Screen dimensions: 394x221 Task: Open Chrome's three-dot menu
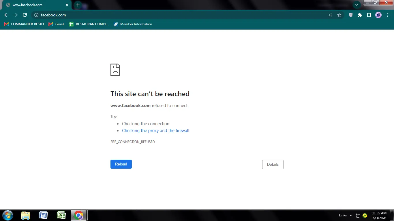pyautogui.click(x=388, y=15)
